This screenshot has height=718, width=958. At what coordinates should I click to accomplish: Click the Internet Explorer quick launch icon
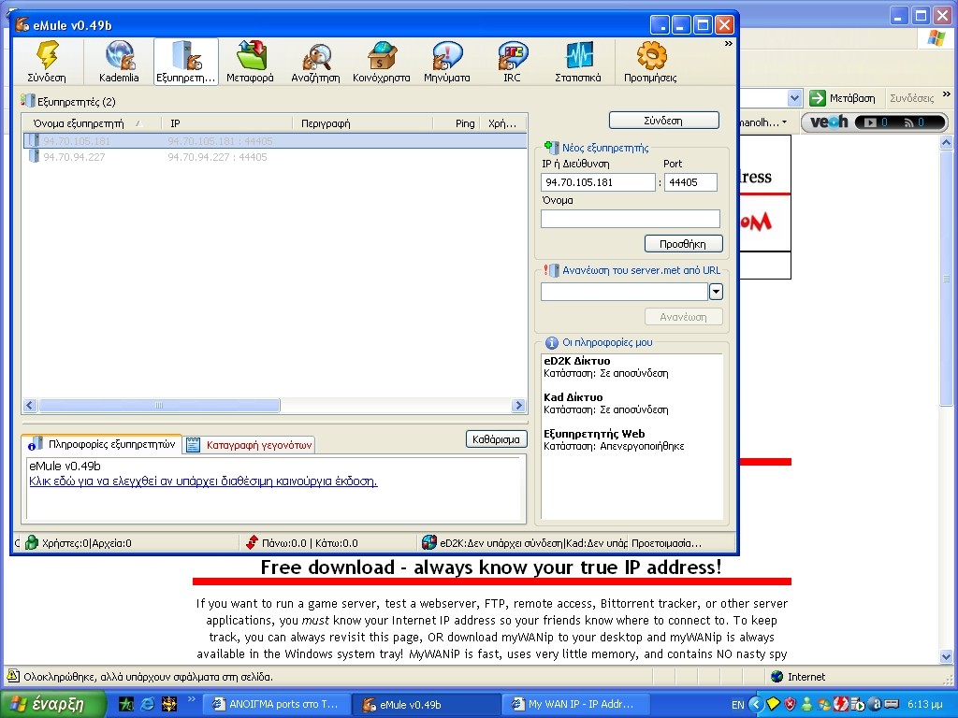pyautogui.click(x=147, y=704)
